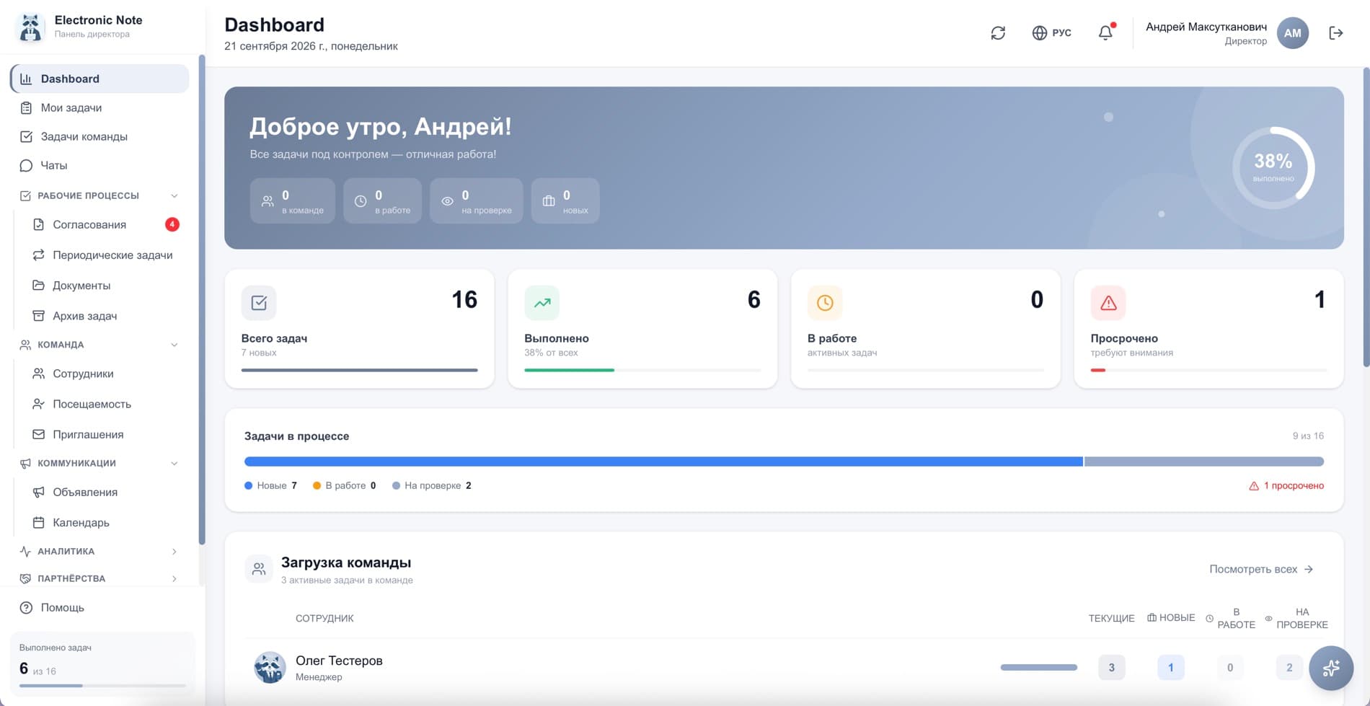Open Документы in the sidebar

pyautogui.click(x=105, y=285)
